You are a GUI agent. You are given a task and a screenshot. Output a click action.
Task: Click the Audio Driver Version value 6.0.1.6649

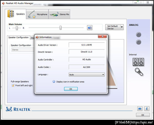(x=87, y=45)
